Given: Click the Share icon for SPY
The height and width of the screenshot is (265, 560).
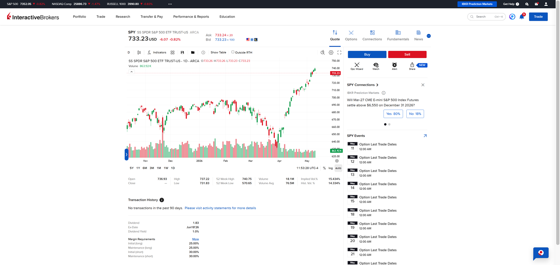Looking at the screenshot, I should pyautogui.click(x=412, y=66).
